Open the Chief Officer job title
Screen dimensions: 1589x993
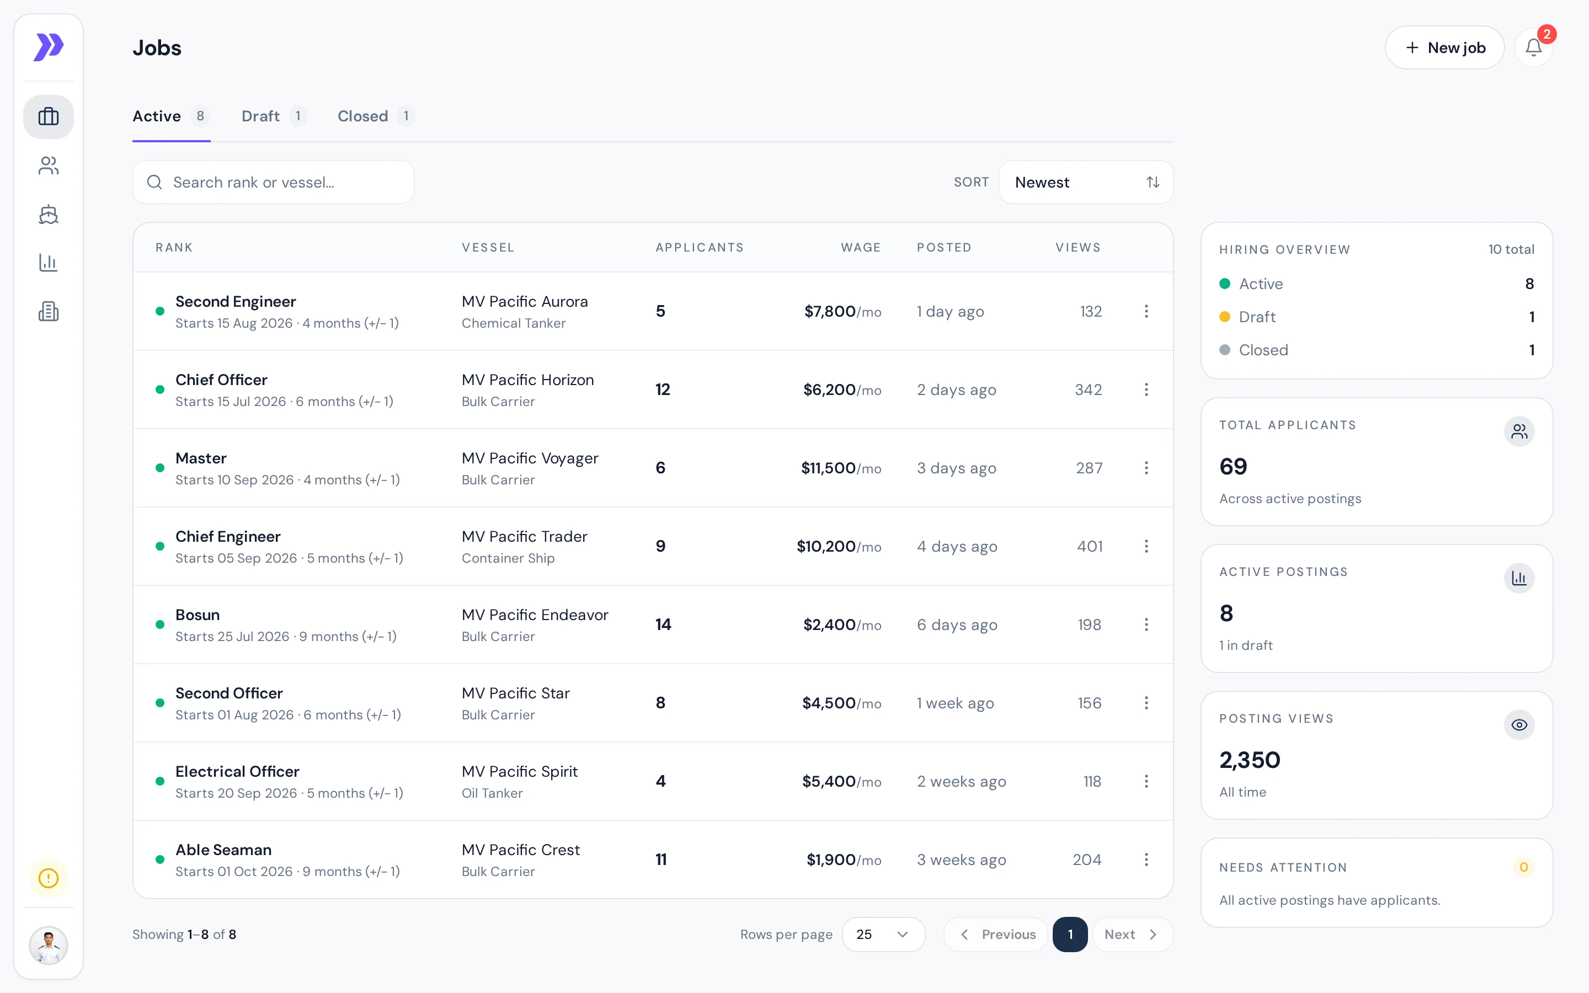coord(221,380)
